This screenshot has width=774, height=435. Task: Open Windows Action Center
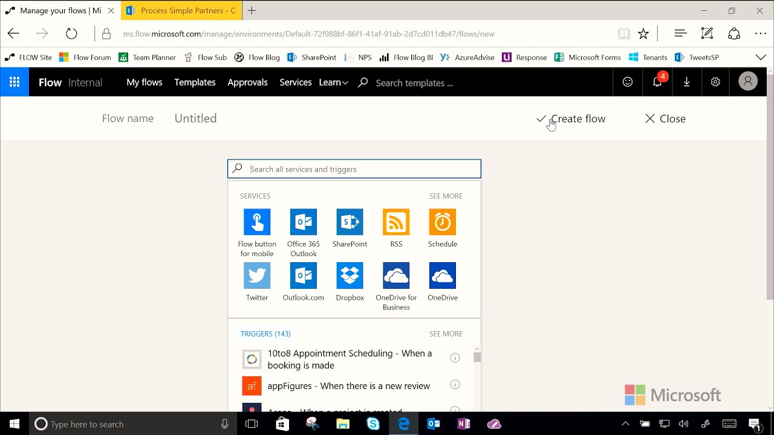click(754, 424)
